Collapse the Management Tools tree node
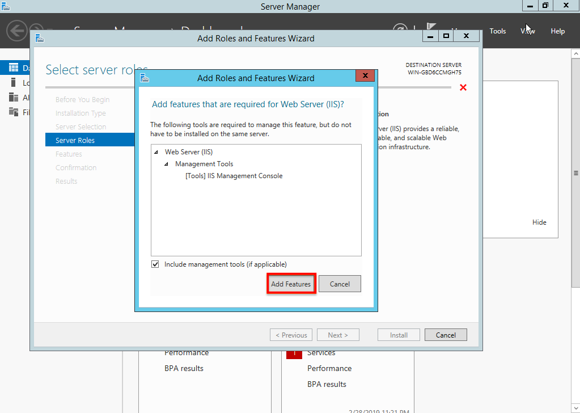The image size is (580, 413). pos(167,164)
